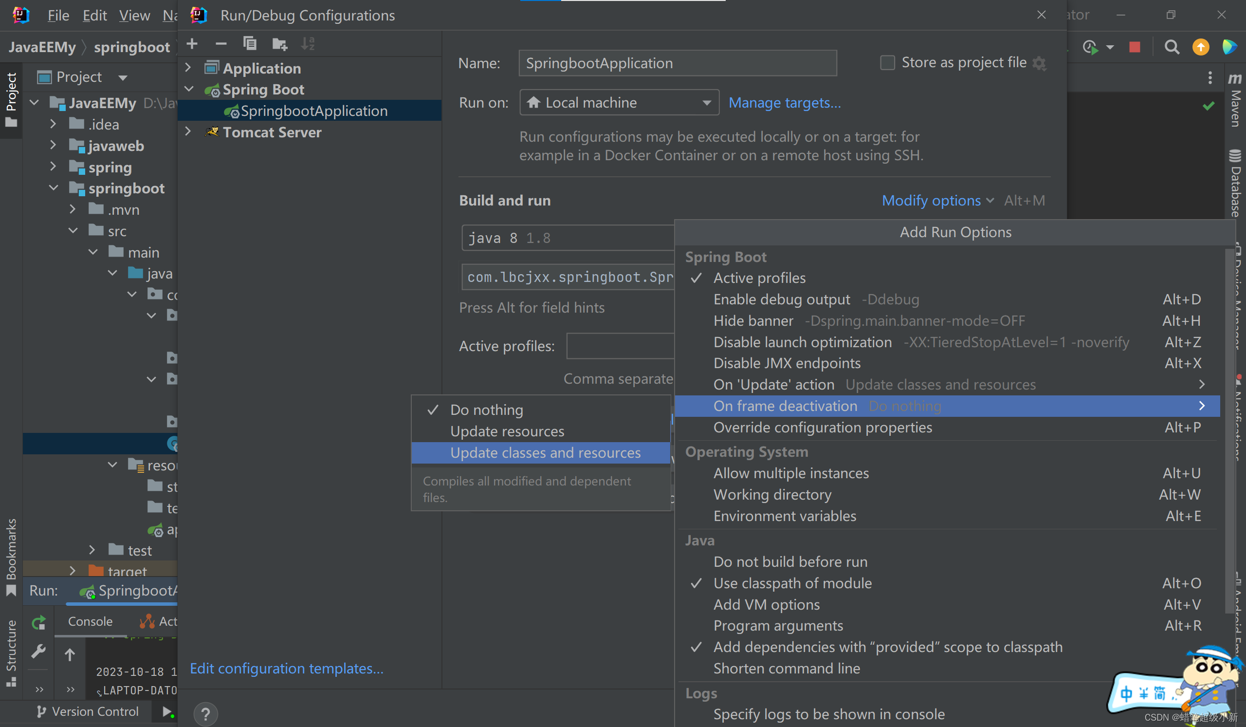1246x727 pixels.
Task: Click the Edit configuration templates link
Action: (x=286, y=668)
